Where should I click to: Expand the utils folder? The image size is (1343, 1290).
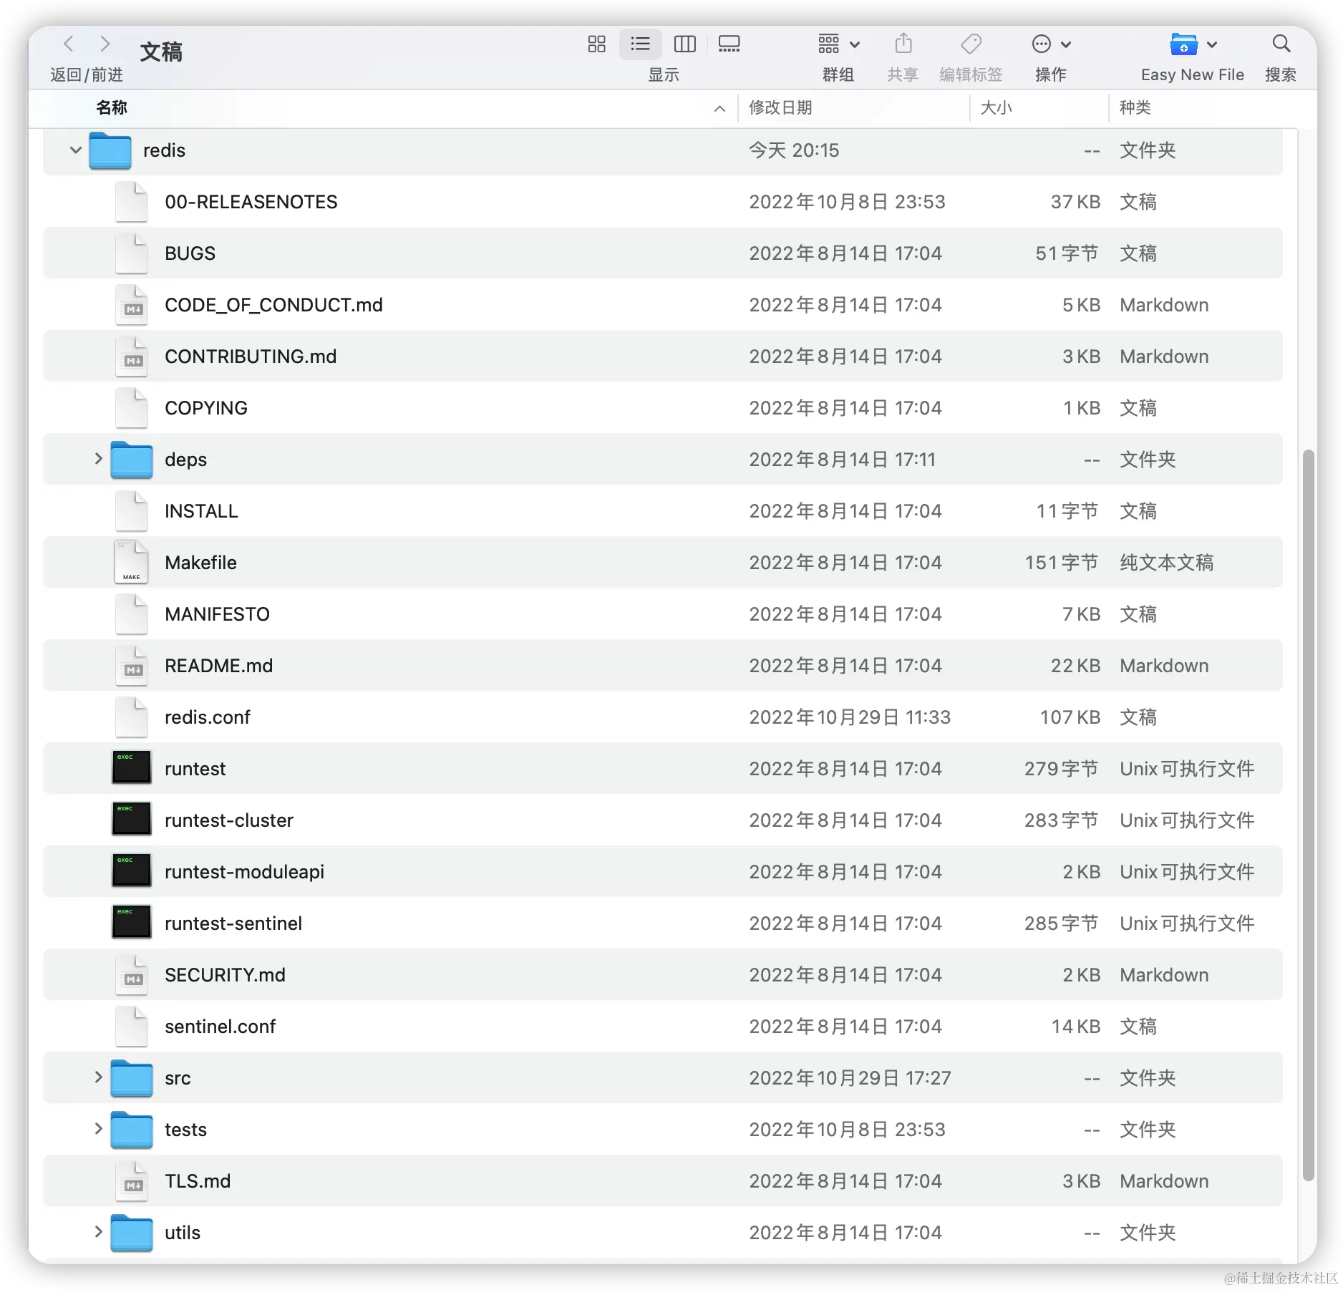coord(98,1232)
